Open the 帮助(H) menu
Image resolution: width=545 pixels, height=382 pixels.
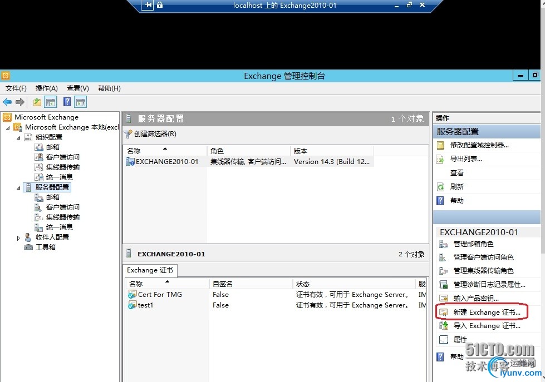(109, 88)
